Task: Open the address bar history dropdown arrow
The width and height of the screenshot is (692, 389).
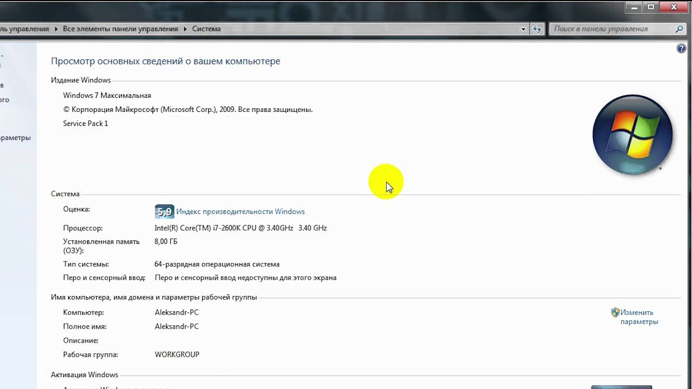Action: [x=523, y=29]
